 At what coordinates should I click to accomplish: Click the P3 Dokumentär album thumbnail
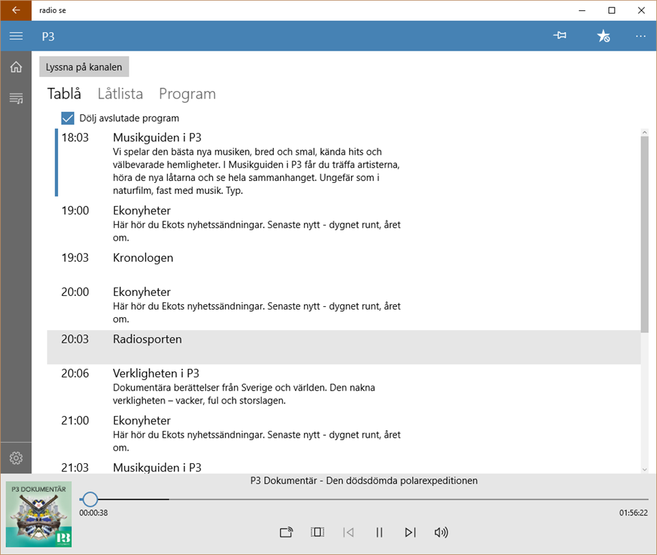[38, 515]
